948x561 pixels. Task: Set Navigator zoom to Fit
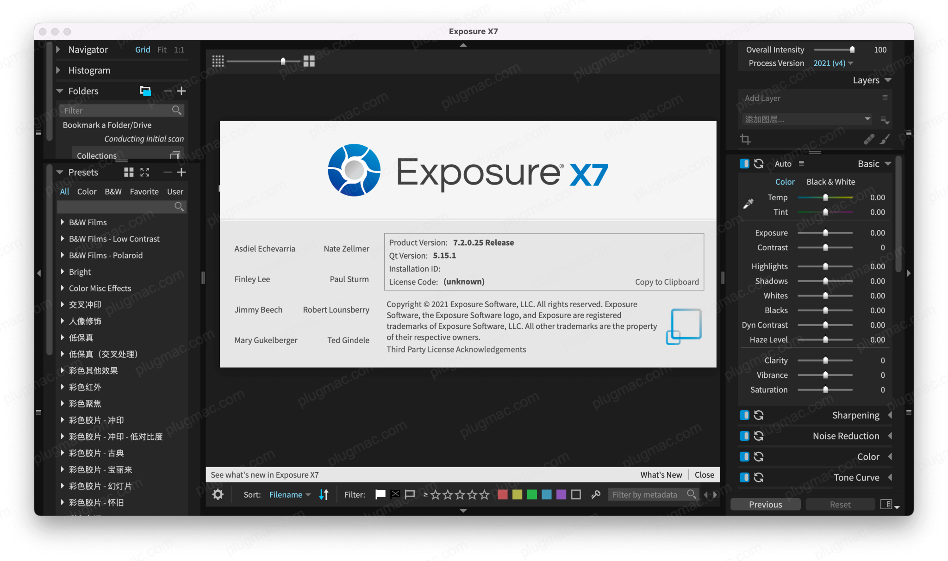tap(162, 49)
